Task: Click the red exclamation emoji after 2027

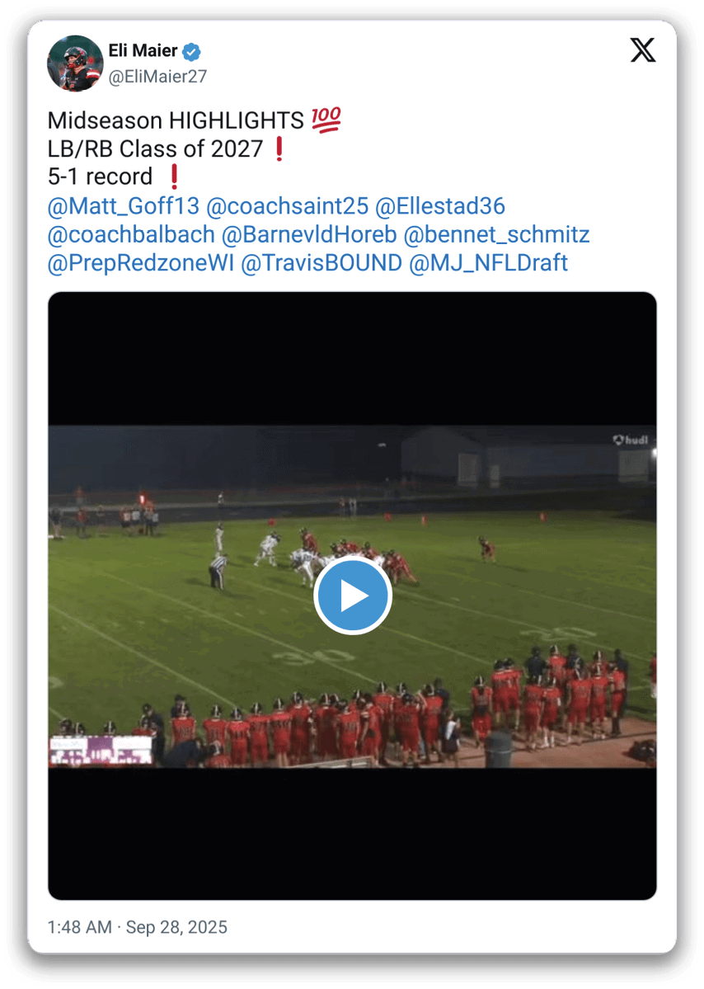Action: (x=279, y=148)
